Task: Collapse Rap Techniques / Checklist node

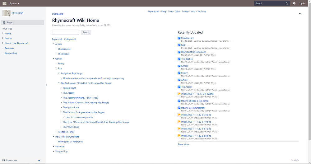Action: [58, 83]
